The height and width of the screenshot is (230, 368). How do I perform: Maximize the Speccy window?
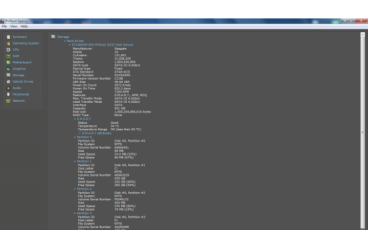coord(351,21)
